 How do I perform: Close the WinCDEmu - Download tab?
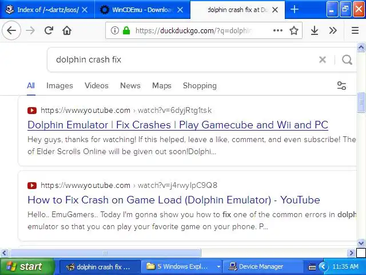tap(180, 10)
